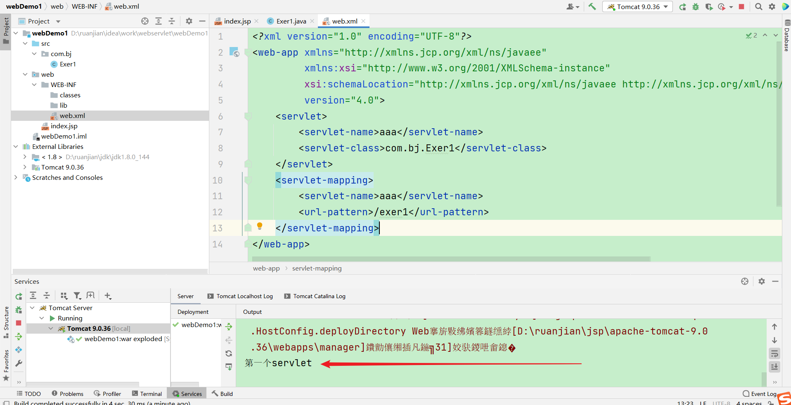Click Deploy All icon in Services sidebar
The width and height of the screenshot is (791, 405).
tap(19, 337)
